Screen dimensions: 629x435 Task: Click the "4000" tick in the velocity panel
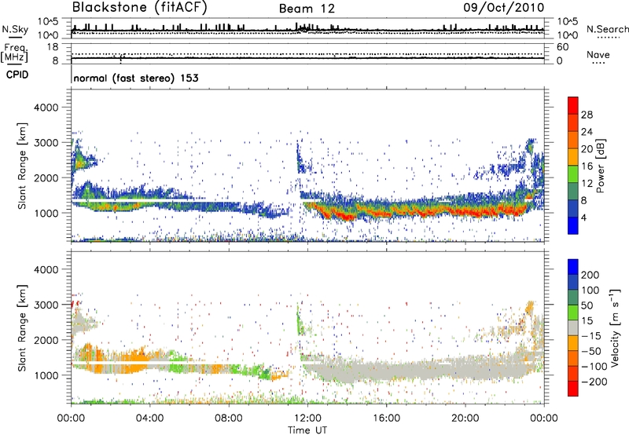tap(46, 269)
